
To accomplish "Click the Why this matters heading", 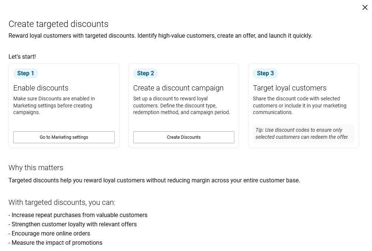I will pyautogui.click(x=36, y=168).
